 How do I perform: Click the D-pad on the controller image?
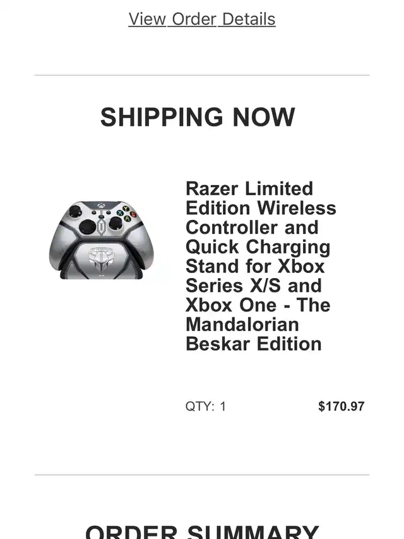coord(88,227)
